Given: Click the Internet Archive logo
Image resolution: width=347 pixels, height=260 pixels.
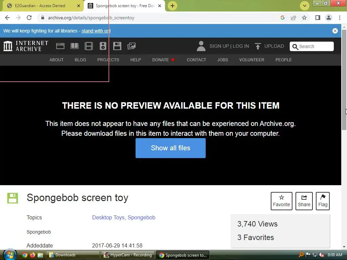Looking at the screenshot, I should [x=26, y=46].
